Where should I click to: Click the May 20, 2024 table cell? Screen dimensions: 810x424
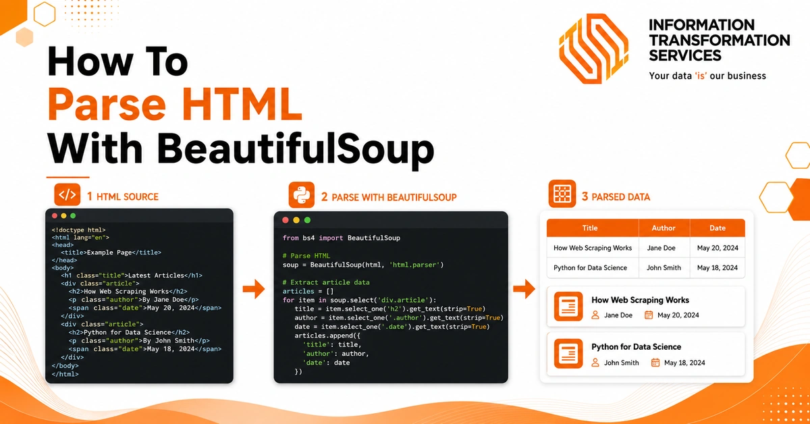point(718,248)
